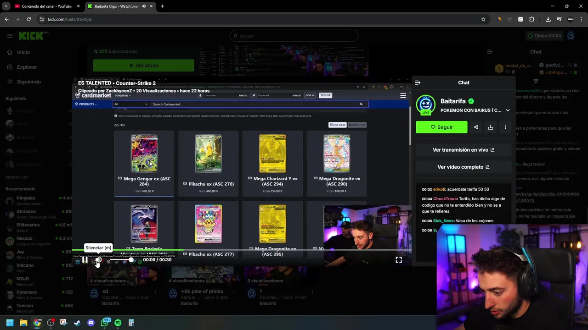The height and width of the screenshot is (330, 588).
Task: Click the Ver ahora button
Action: click(143, 66)
